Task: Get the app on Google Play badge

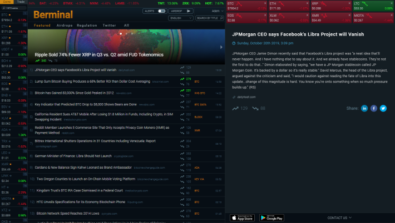Action: point(271,217)
